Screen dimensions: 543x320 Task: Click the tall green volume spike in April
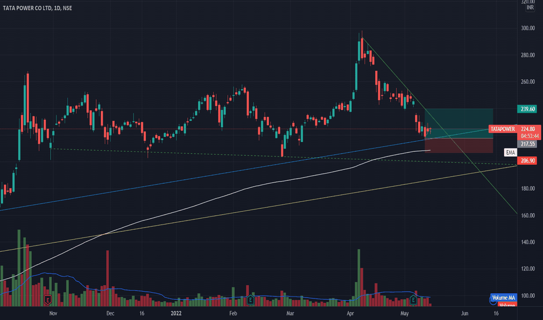tap(359, 278)
